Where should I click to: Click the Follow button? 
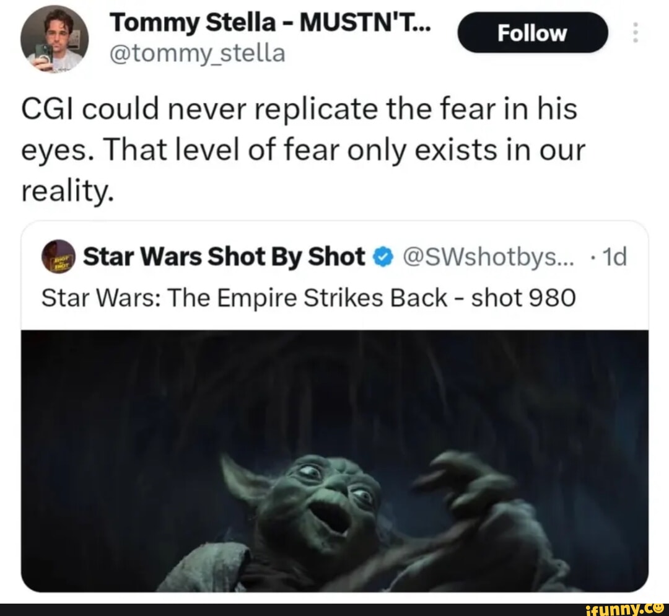click(x=532, y=33)
